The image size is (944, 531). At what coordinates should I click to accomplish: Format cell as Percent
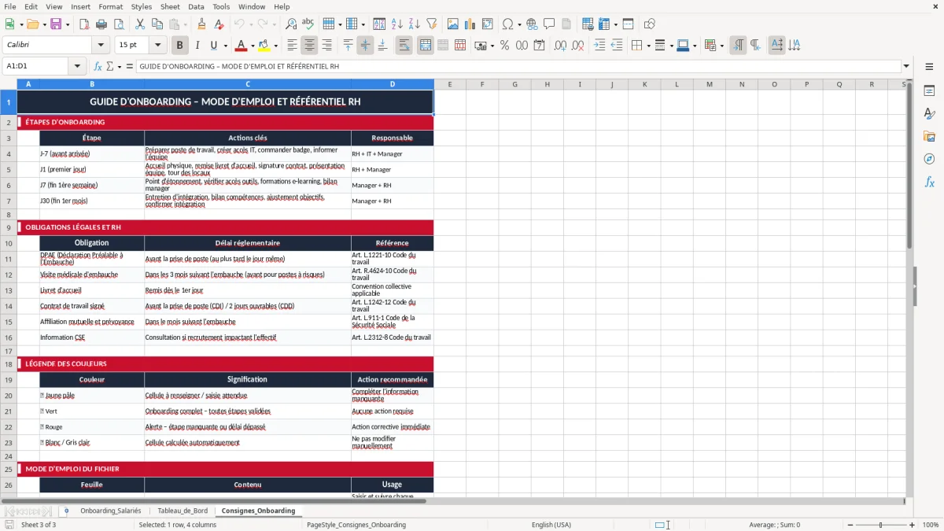504,46
